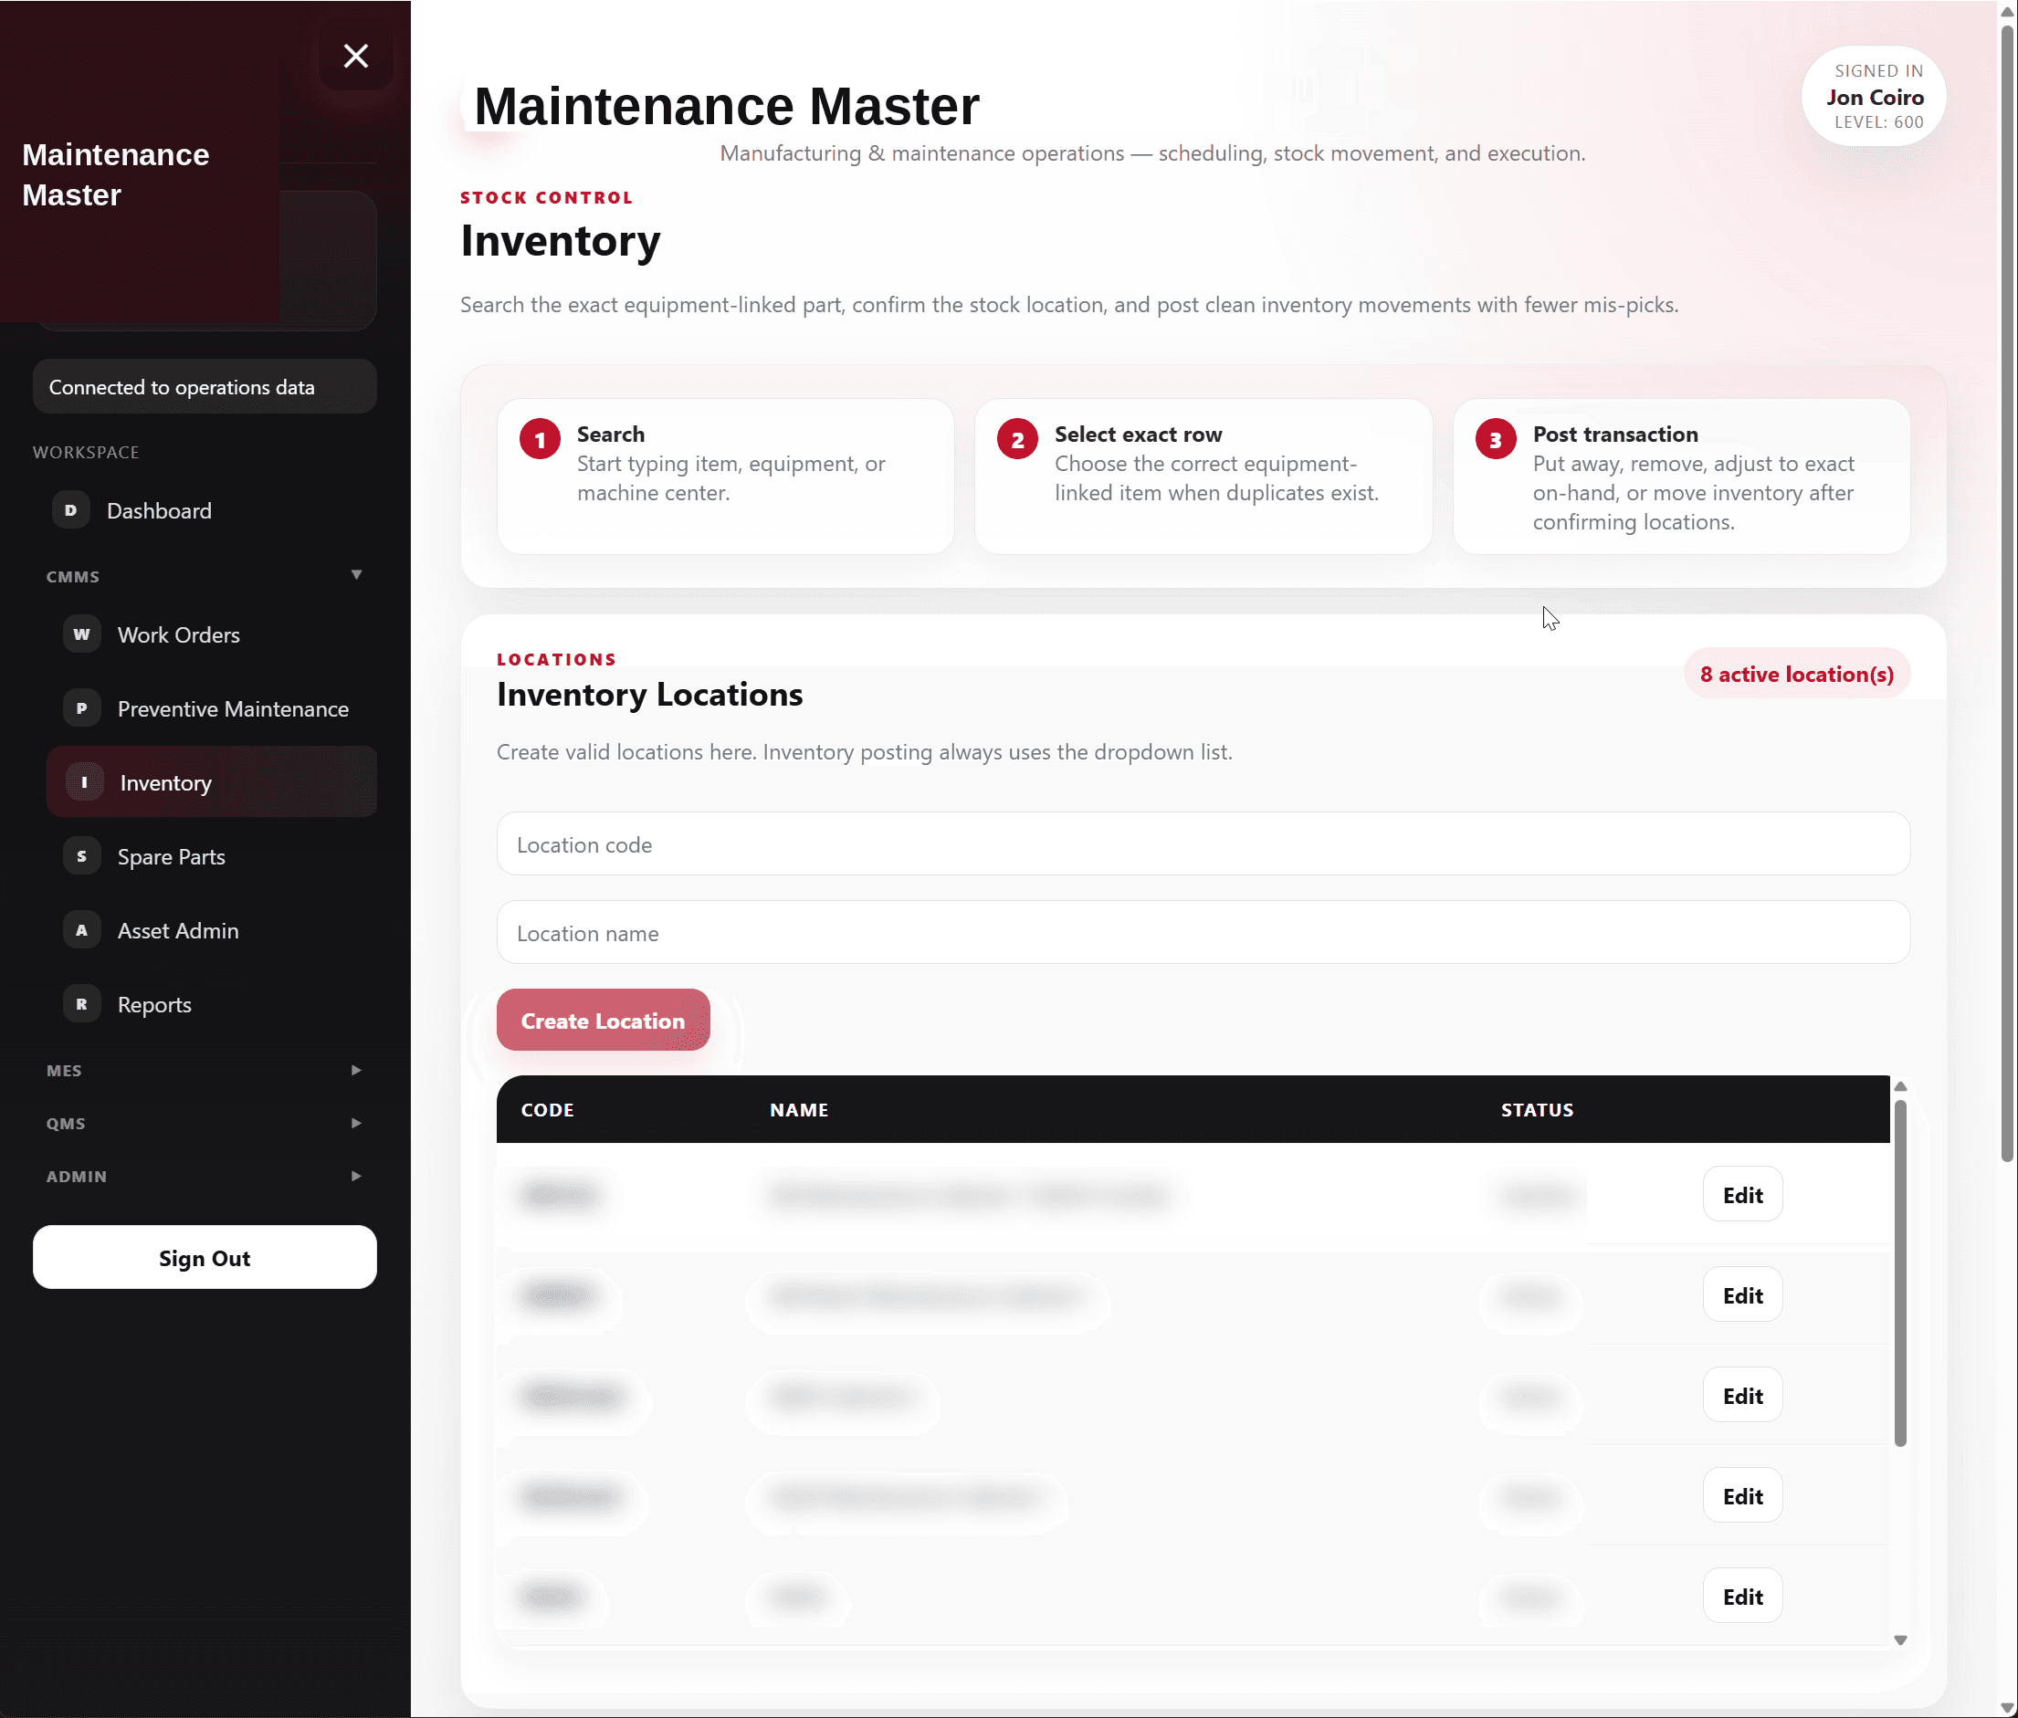
Task: Click the Reports R icon
Action: pos(82,1004)
